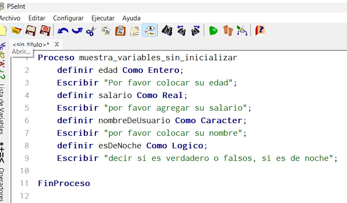Toggle the eye-shaped icon in the toolbar
This screenshot has height=203, width=347.
[x=149, y=30]
